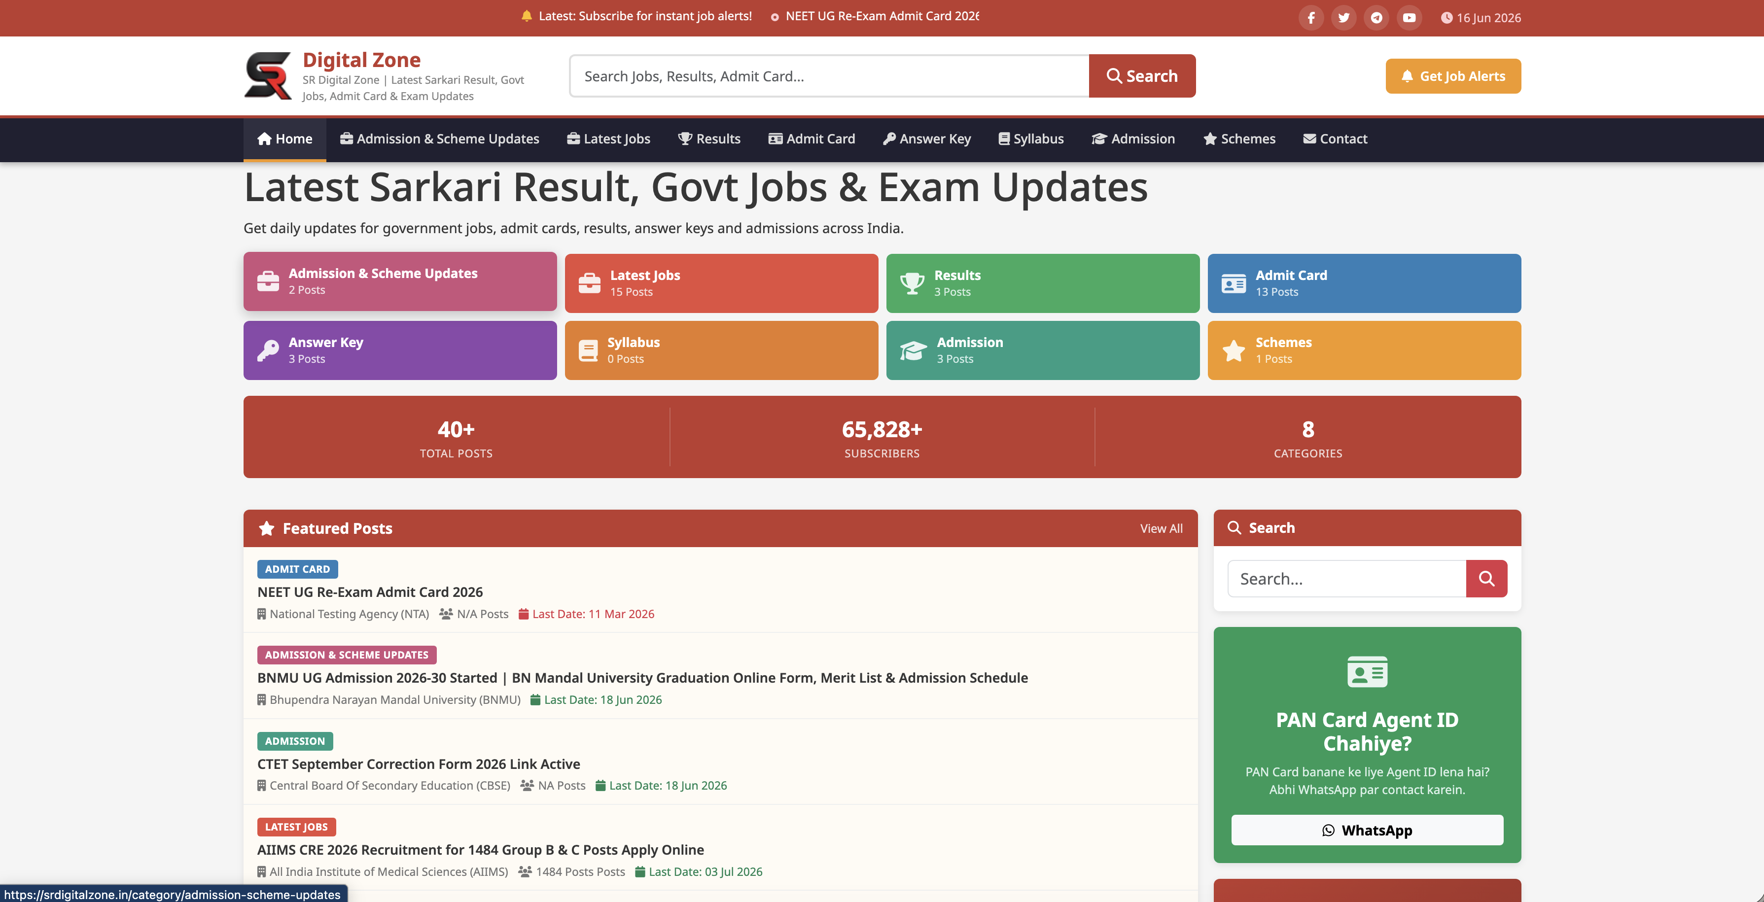The image size is (1764, 902).
Task: Focus the header Search Jobs input field
Action: point(829,76)
